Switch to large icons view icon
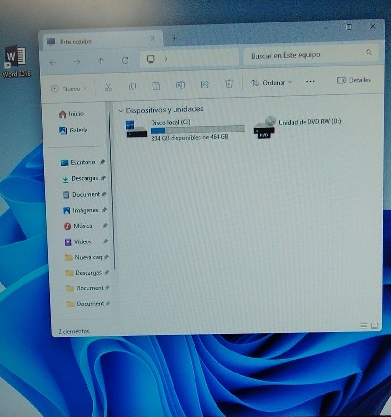This screenshot has height=417, width=391. [x=374, y=326]
